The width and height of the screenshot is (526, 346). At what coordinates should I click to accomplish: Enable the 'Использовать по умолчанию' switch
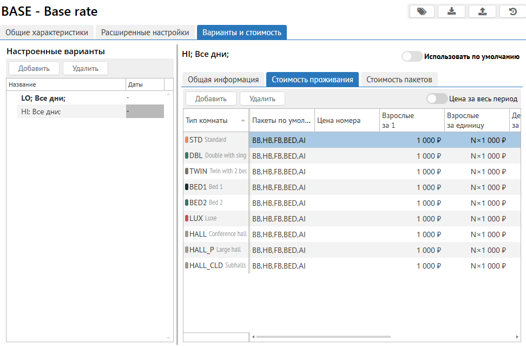coord(412,56)
